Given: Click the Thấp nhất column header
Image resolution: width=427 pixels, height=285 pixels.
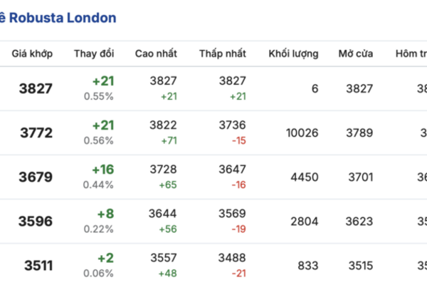Looking at the screenshot, I should pyautogui.click(x=223, y=54).
